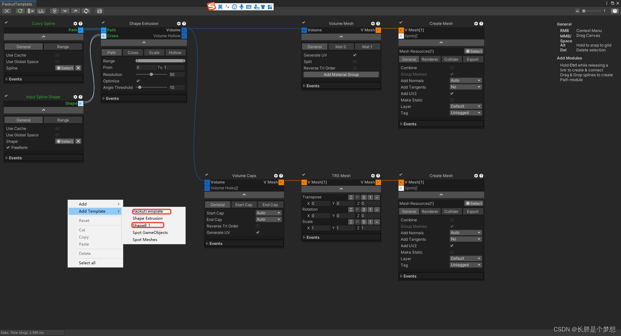621x336 pixels.
Task: Adjust the canvas zoom slider at top-right
Action: click(x=592, y=11)
